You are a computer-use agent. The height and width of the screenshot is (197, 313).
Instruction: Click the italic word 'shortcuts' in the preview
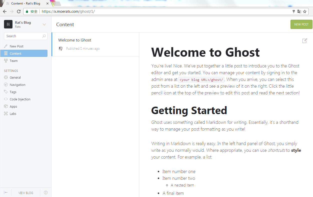pyautogui.click(x=276, y=150)
